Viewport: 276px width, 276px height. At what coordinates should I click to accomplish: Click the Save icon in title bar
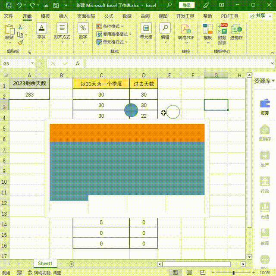pos(9,5)
